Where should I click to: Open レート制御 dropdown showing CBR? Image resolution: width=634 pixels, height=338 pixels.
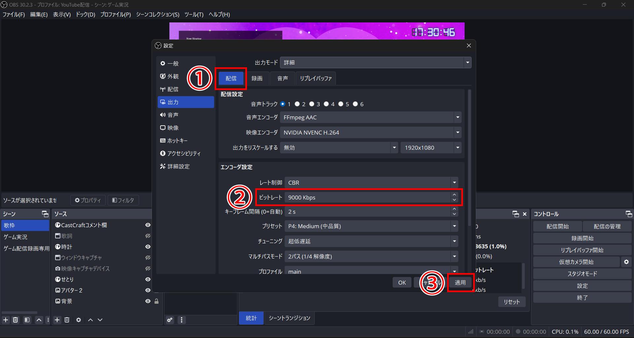371,182
